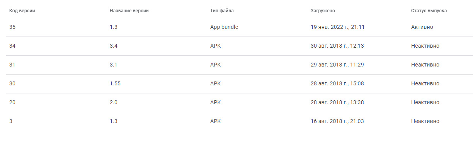Click the upload date 30 авг. 2018 г., 12:13
This screenshot has width=473, height=143.
[x=337, y=46]
